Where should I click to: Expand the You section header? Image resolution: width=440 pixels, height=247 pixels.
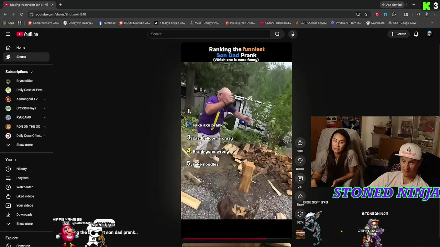click(x=11, y=160)
